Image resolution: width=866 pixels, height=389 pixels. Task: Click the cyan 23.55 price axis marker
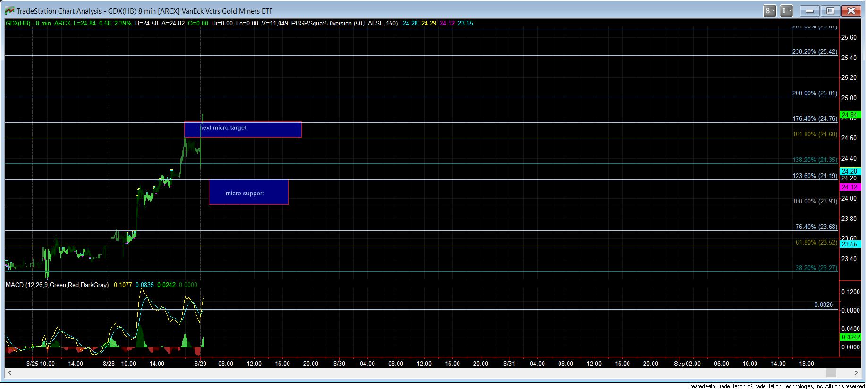pos(850,244)
